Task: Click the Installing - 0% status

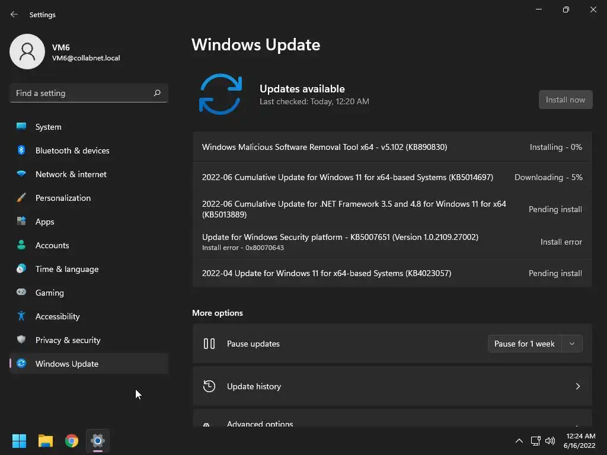Action: [x=556, y=147]
